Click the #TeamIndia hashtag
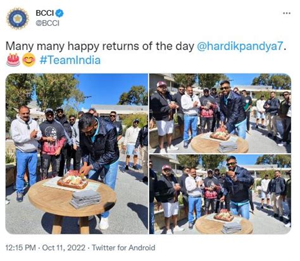The width and height of the screenshot is (300, 261). coord(70,60)
